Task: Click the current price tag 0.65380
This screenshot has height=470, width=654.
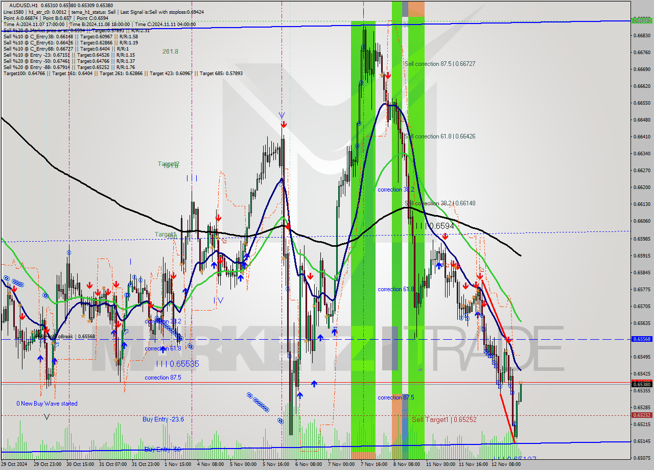Action: [x=642, y=384]
